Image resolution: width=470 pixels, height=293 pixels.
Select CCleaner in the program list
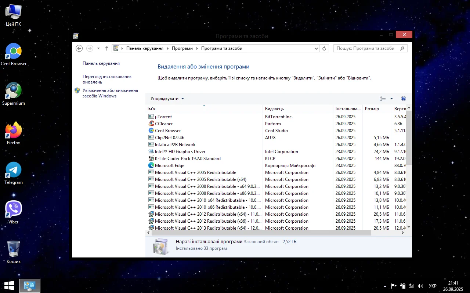[x=164, y=124]
